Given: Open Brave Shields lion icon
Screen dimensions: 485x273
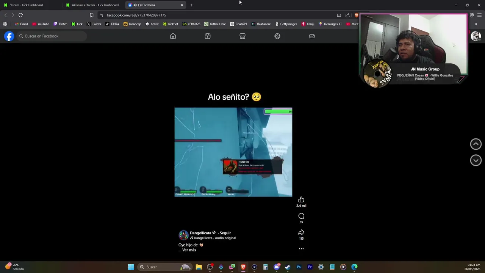Looking at the screenshot, I should click(356, 15).
